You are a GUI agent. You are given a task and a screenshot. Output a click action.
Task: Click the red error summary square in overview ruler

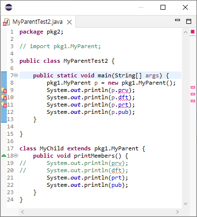(x=193, y=32)
